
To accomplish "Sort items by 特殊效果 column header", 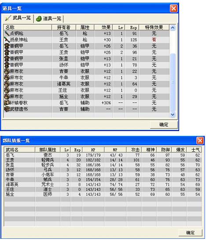I will (x=154, y=28).
